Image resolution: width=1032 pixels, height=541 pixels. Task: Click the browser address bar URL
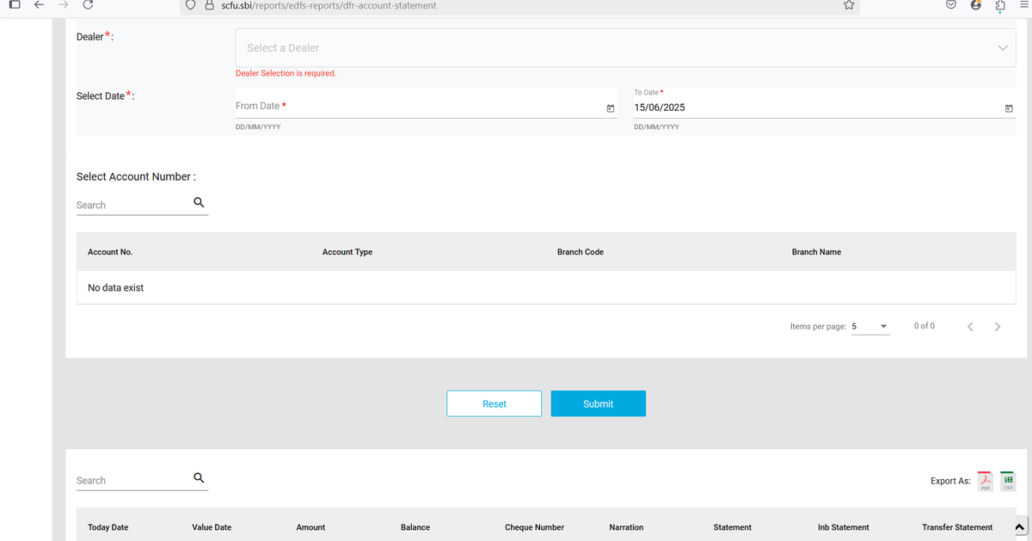329,5
